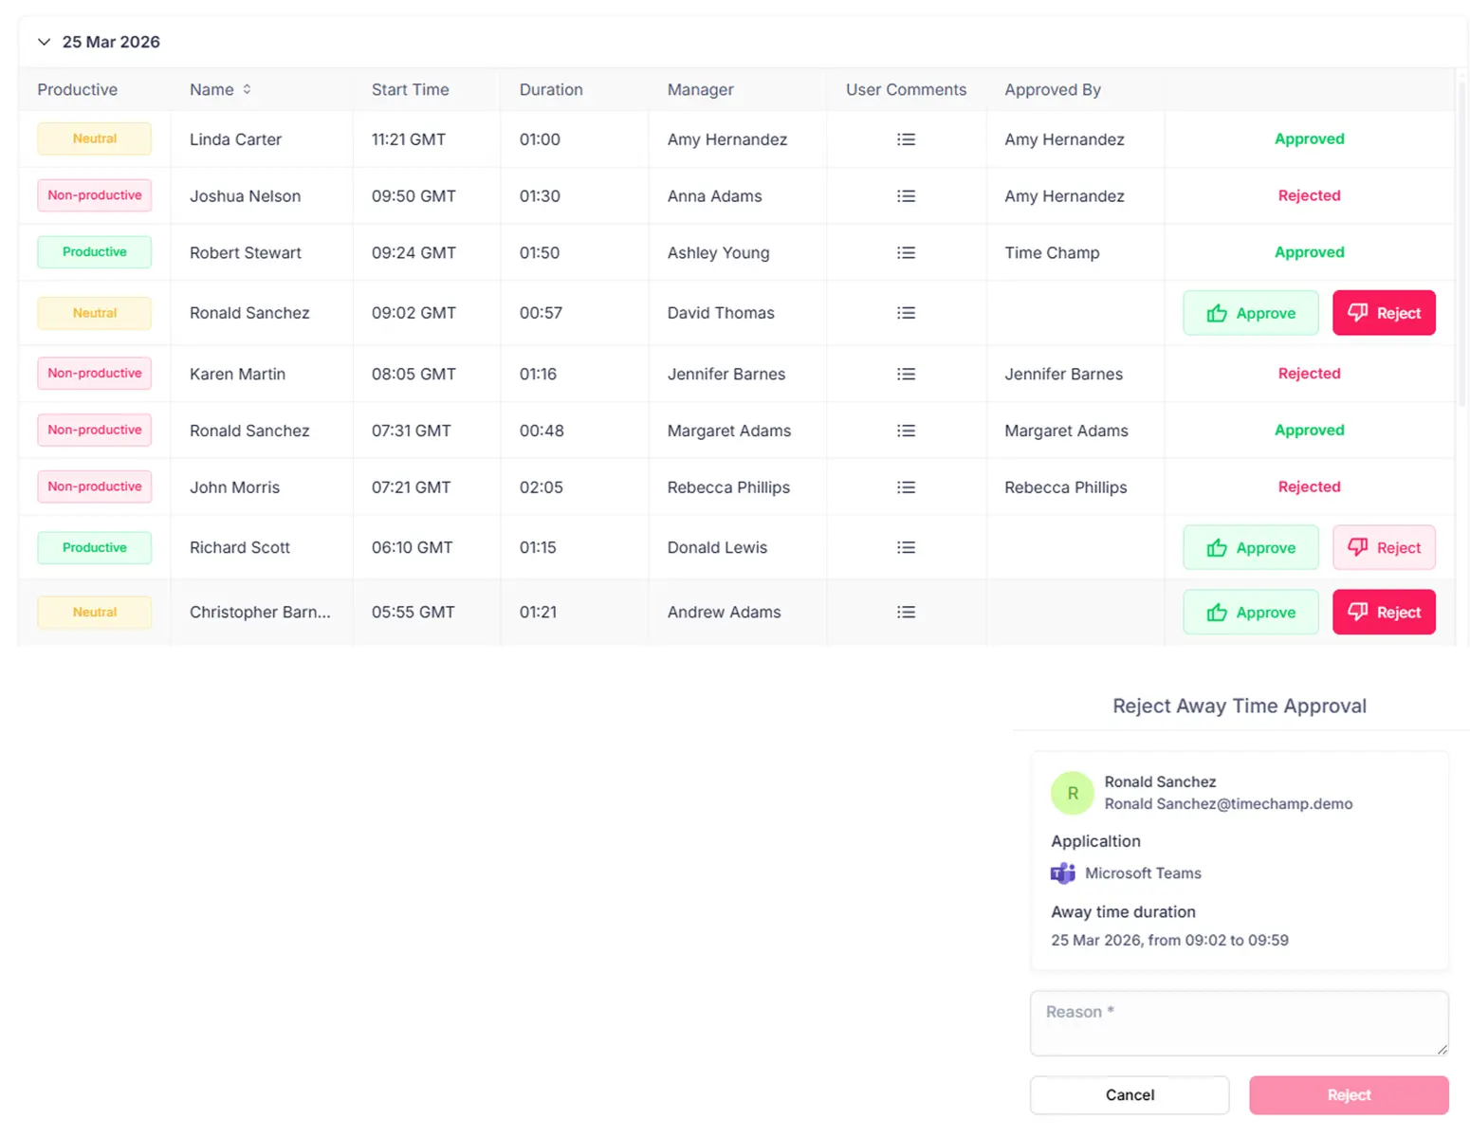The image size is (1470, 1138).
Task: View user comments for Joshua Nelson's entry
Action: tap(906, 195)
